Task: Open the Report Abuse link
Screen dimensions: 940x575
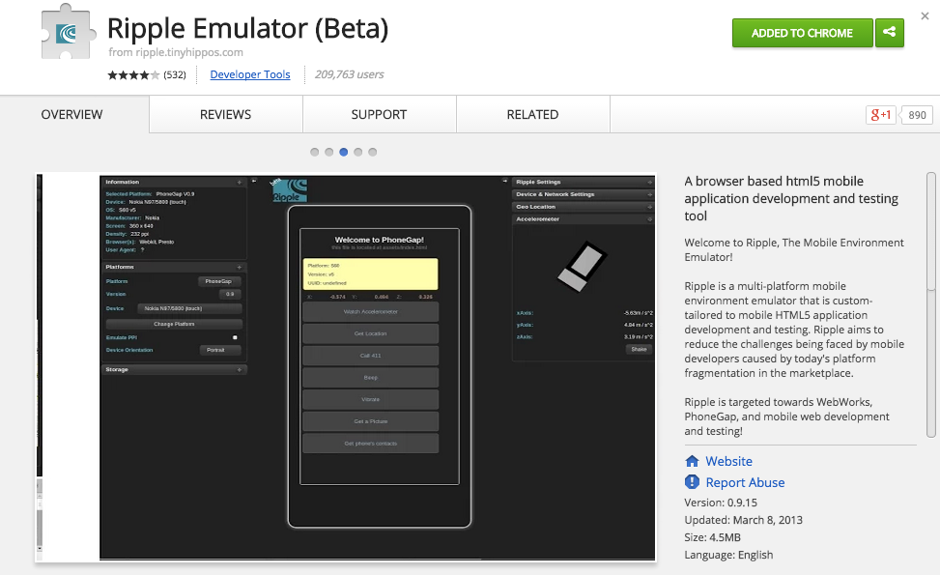Action: 745,482
